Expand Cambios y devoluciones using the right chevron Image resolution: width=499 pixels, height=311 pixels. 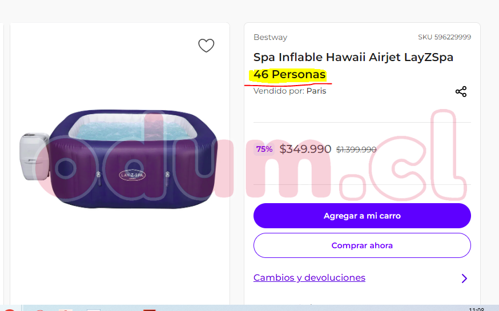point(464,278)
